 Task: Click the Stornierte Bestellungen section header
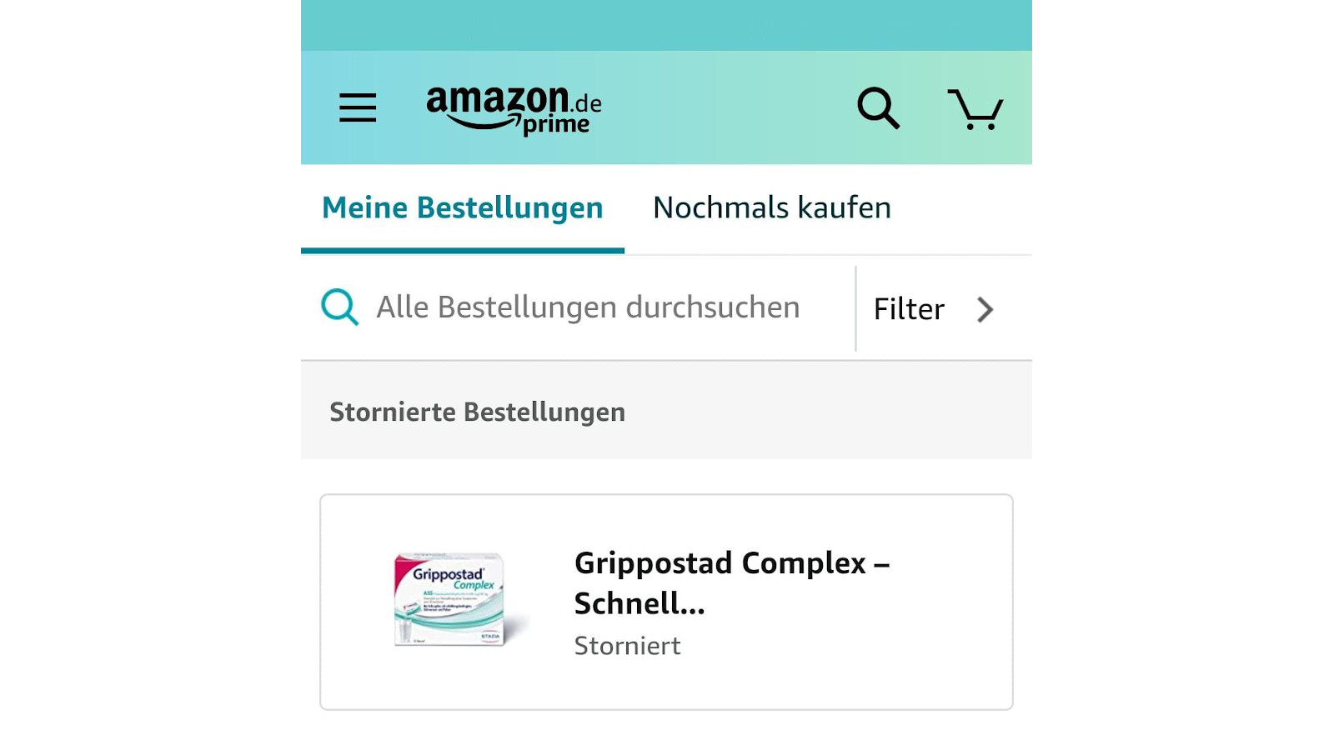(477, 412)
